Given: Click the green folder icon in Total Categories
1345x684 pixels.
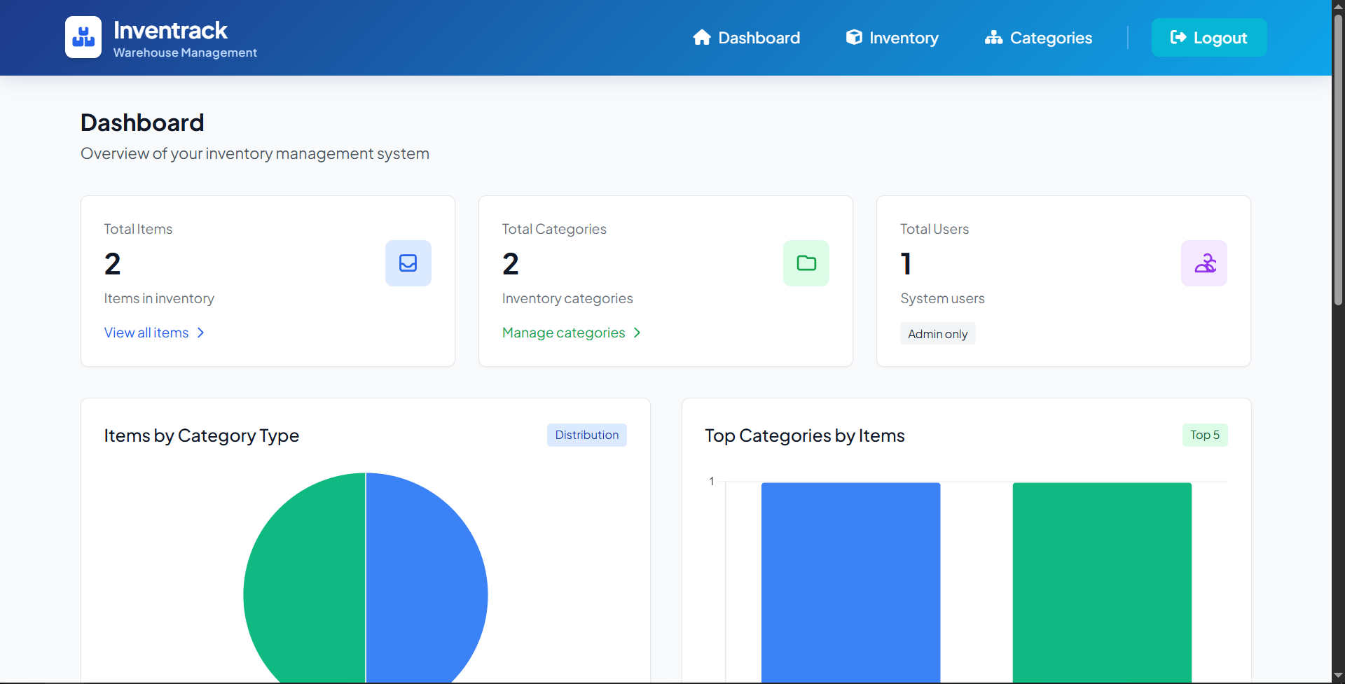Looking at the screenshot, I should 806,263.
